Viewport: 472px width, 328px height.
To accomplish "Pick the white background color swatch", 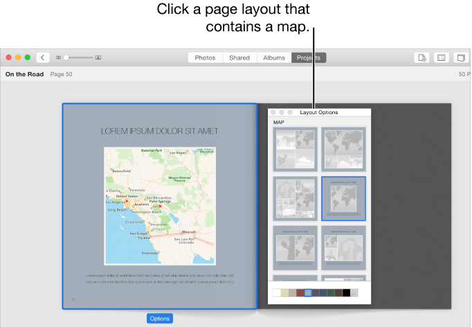I will point(277,293).
